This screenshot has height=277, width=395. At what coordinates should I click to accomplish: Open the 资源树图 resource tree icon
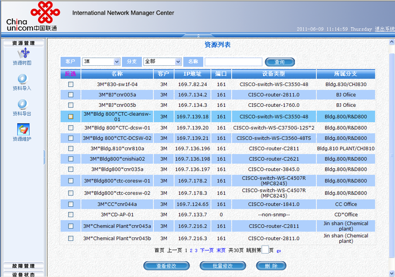[x=23, y=53]
